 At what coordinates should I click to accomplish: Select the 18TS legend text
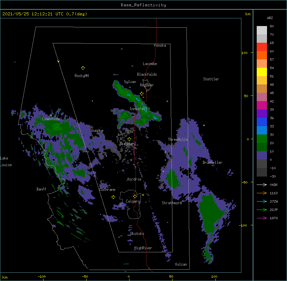274,218
